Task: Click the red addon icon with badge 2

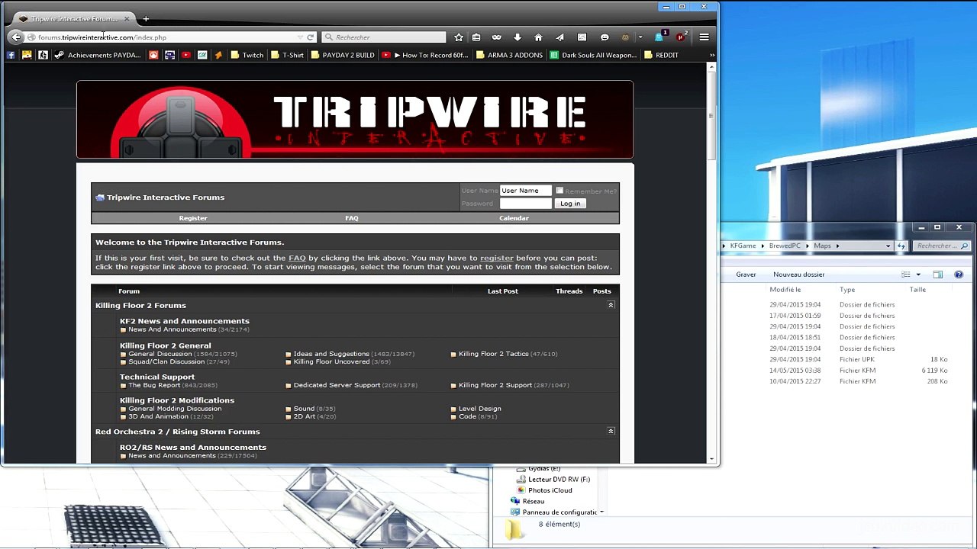Action: [x=681, y=37]
